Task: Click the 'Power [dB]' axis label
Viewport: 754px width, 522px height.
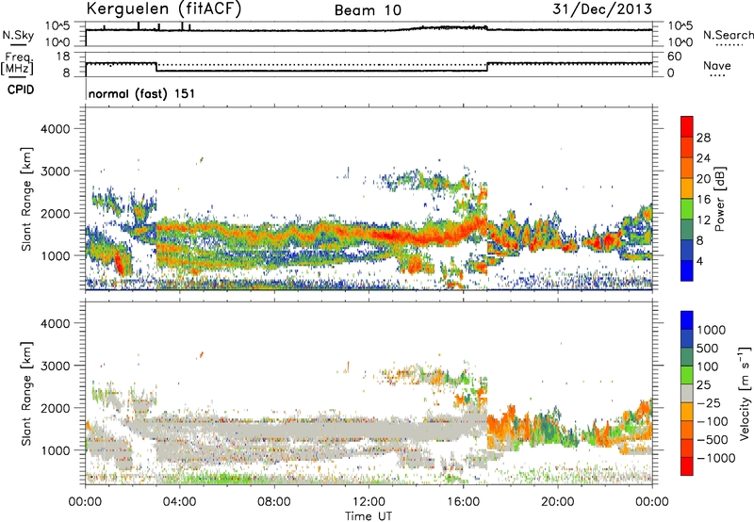Action: pyautogui.click(x=719, y=199)
